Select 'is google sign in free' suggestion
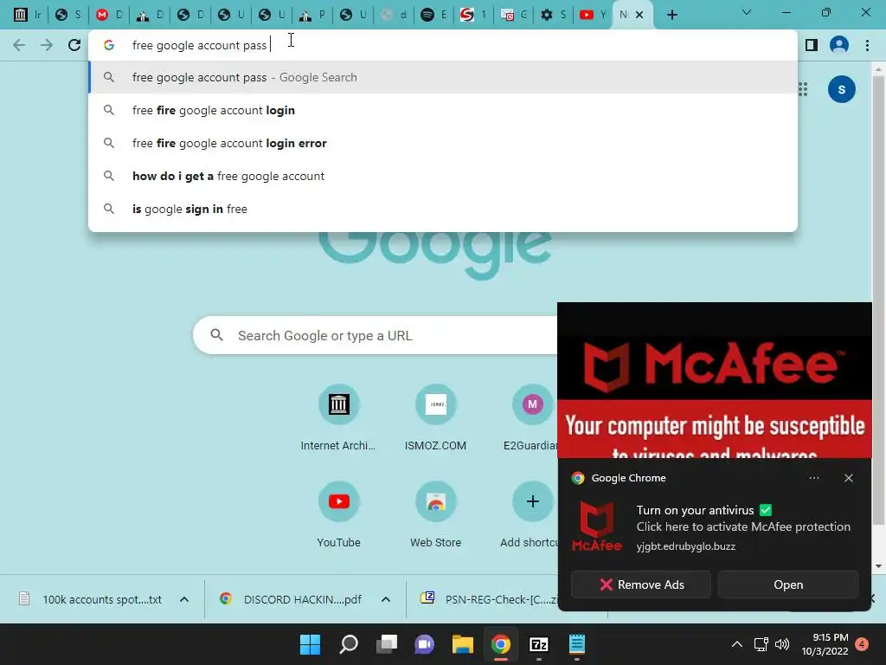 (443, 209)
